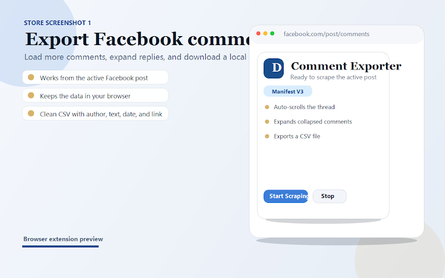The image size is (445, 278).
Task: Click the gold bullet beside 'Exports a CSV file'
Action: pos(267,136)
